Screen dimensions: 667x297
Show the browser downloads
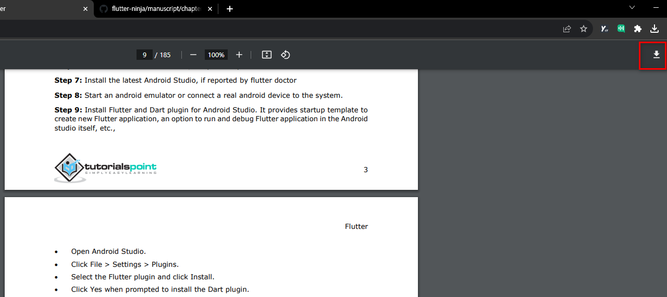(654, 29)
